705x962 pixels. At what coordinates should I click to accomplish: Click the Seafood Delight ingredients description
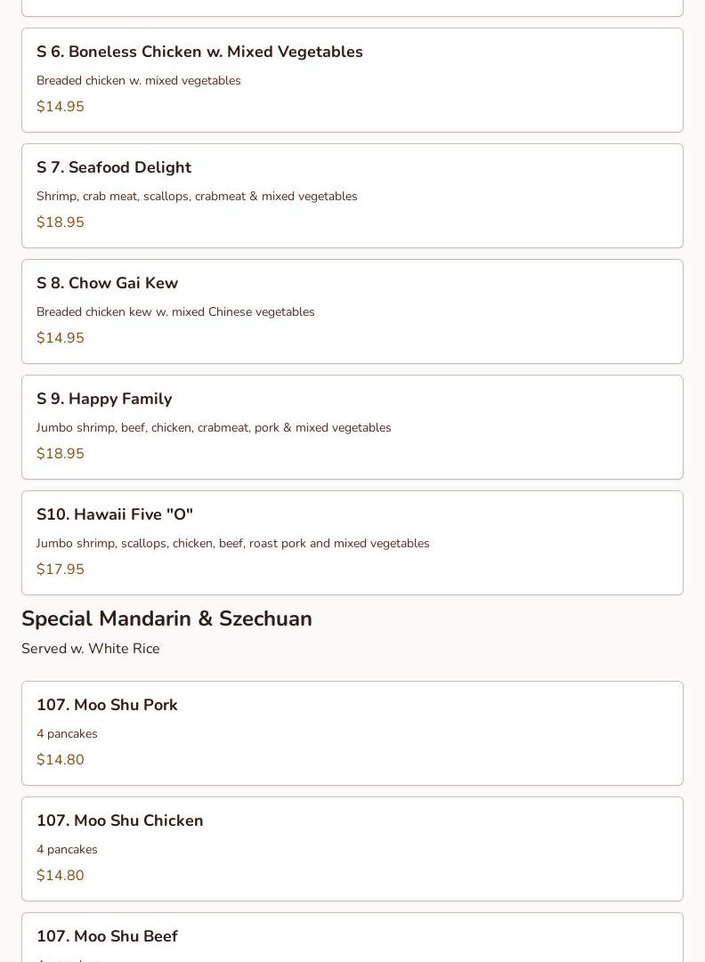coord(197,197)
